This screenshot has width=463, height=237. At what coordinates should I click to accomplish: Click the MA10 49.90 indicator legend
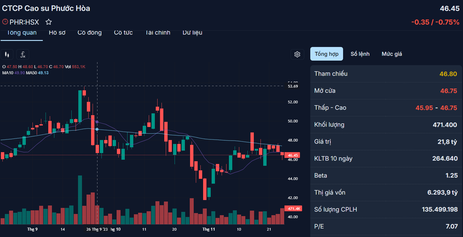13,73
